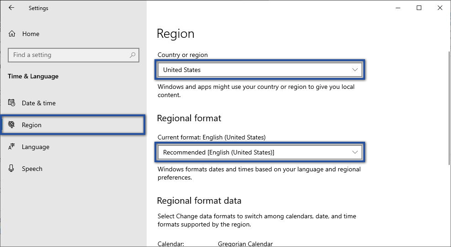Maximize the Settings window
The width and height of the screenshot is (451, 247).
[419, 8]
